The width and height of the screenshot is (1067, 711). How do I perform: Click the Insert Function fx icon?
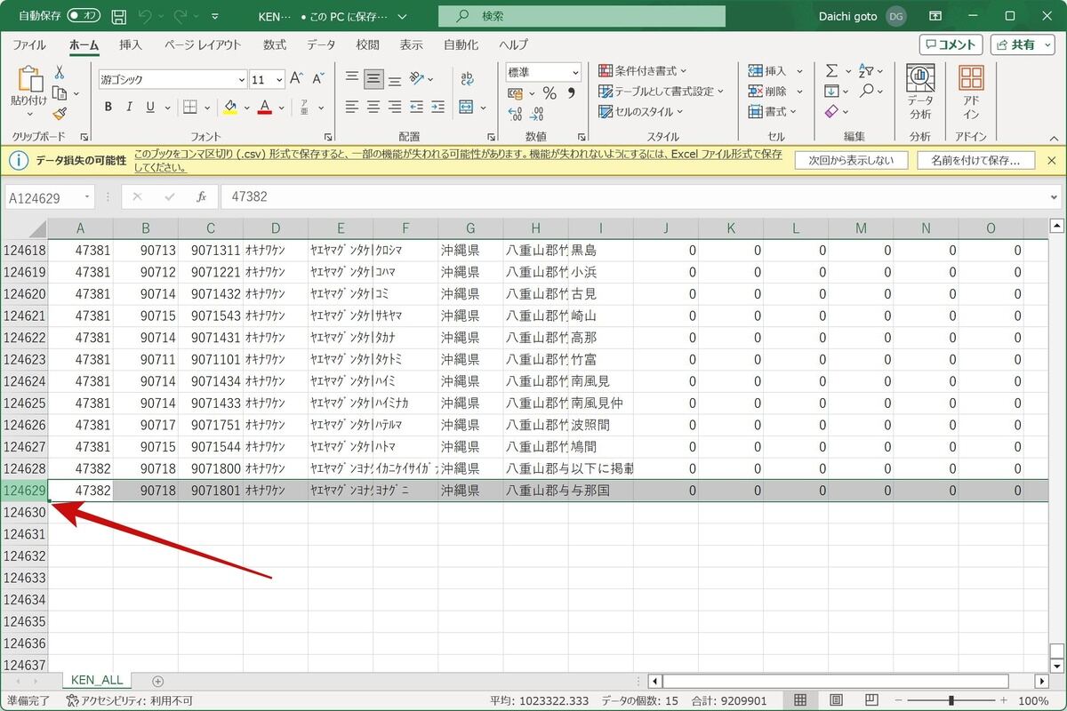click(x=202, y=196)
